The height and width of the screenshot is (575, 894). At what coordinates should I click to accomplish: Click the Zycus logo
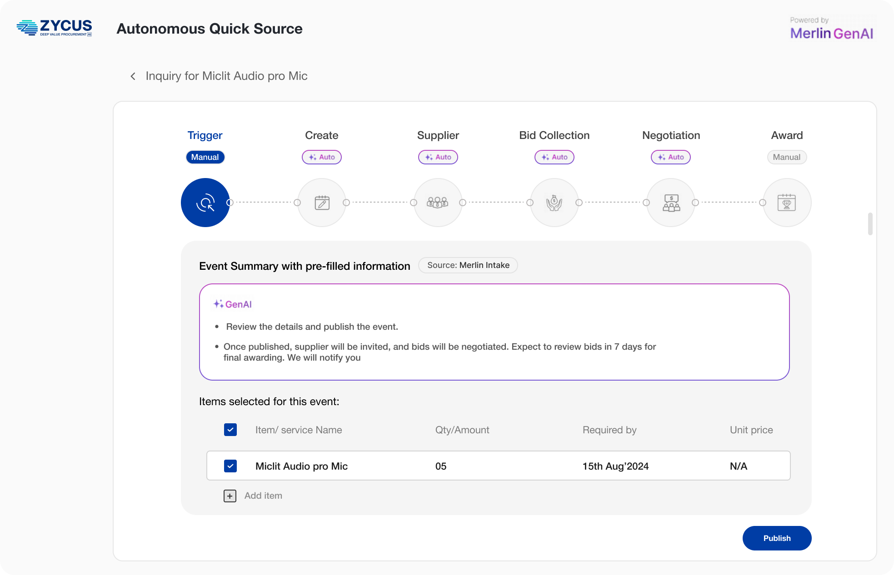(x=54, y=28)
